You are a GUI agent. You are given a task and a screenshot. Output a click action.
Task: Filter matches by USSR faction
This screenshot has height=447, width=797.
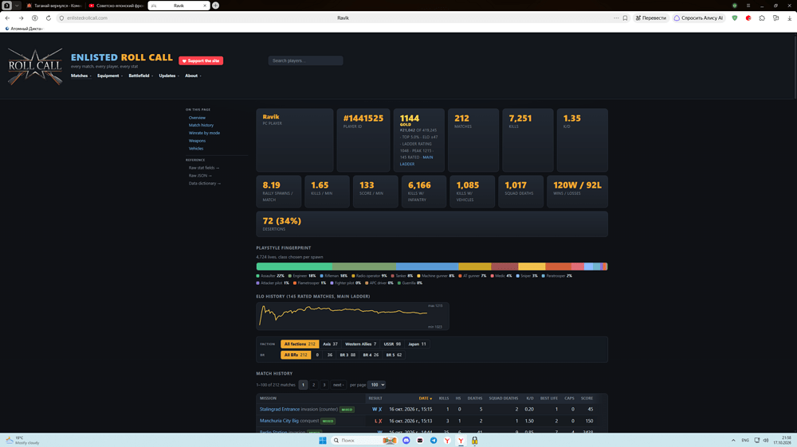392,344
